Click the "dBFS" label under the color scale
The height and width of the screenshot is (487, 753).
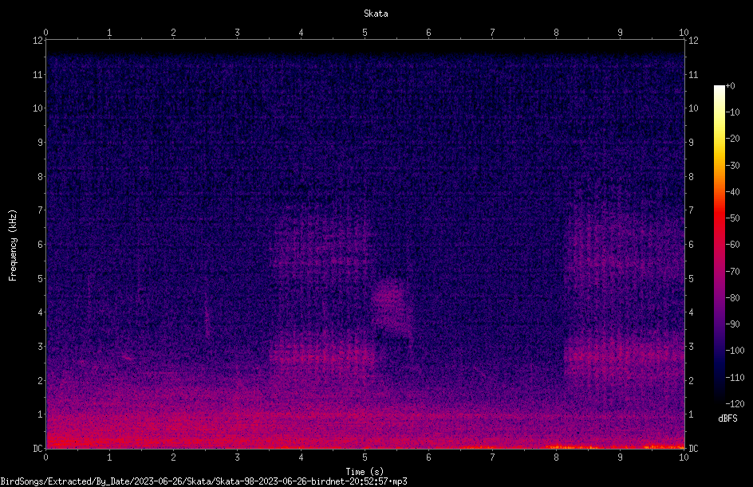[727, 418]
